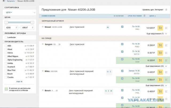171x108 pixels.
Task: Expand Ещё предложения (33) for Sangsin
Action: tap(156, 66)
